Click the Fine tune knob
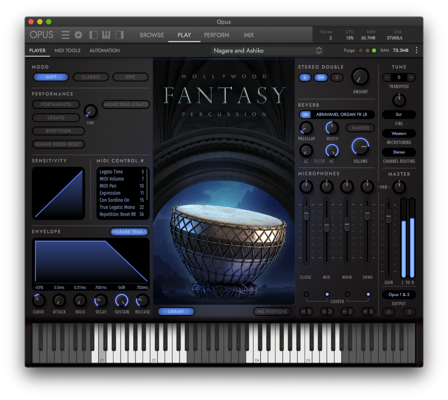This screenshot has width=448, height=400. click(399, 100)
